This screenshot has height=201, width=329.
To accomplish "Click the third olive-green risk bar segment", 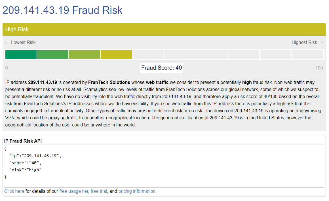I will tap(85, 54).
